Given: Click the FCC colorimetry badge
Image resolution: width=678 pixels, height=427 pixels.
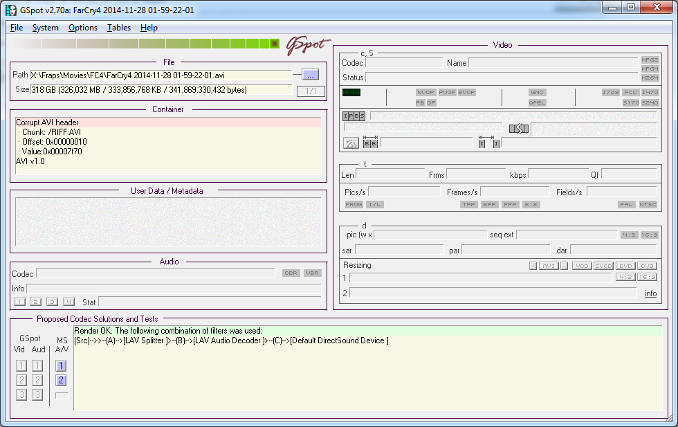Looking at the screenshot, I should point(630,92).
